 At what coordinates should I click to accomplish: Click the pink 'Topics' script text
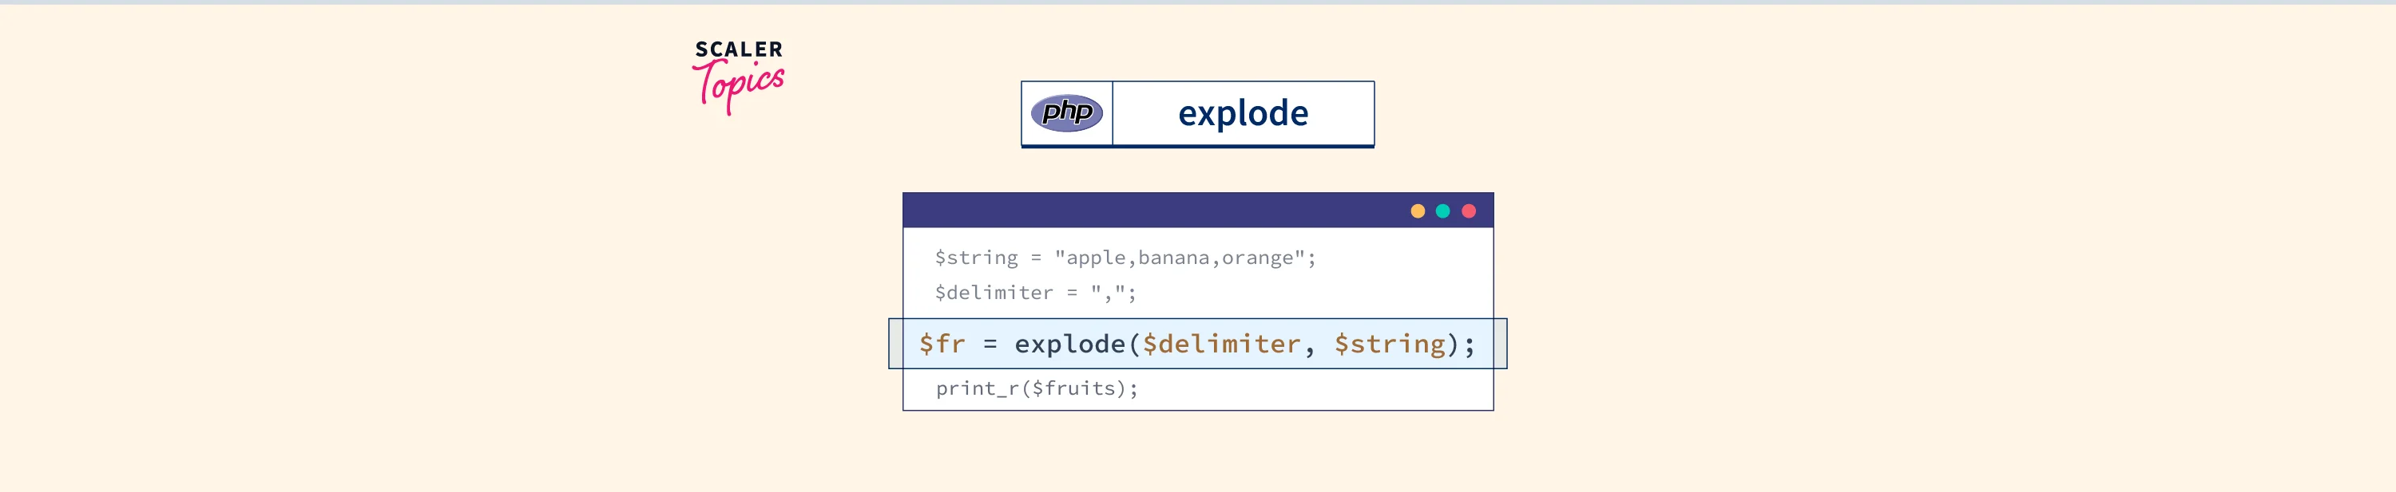point(739,86)
